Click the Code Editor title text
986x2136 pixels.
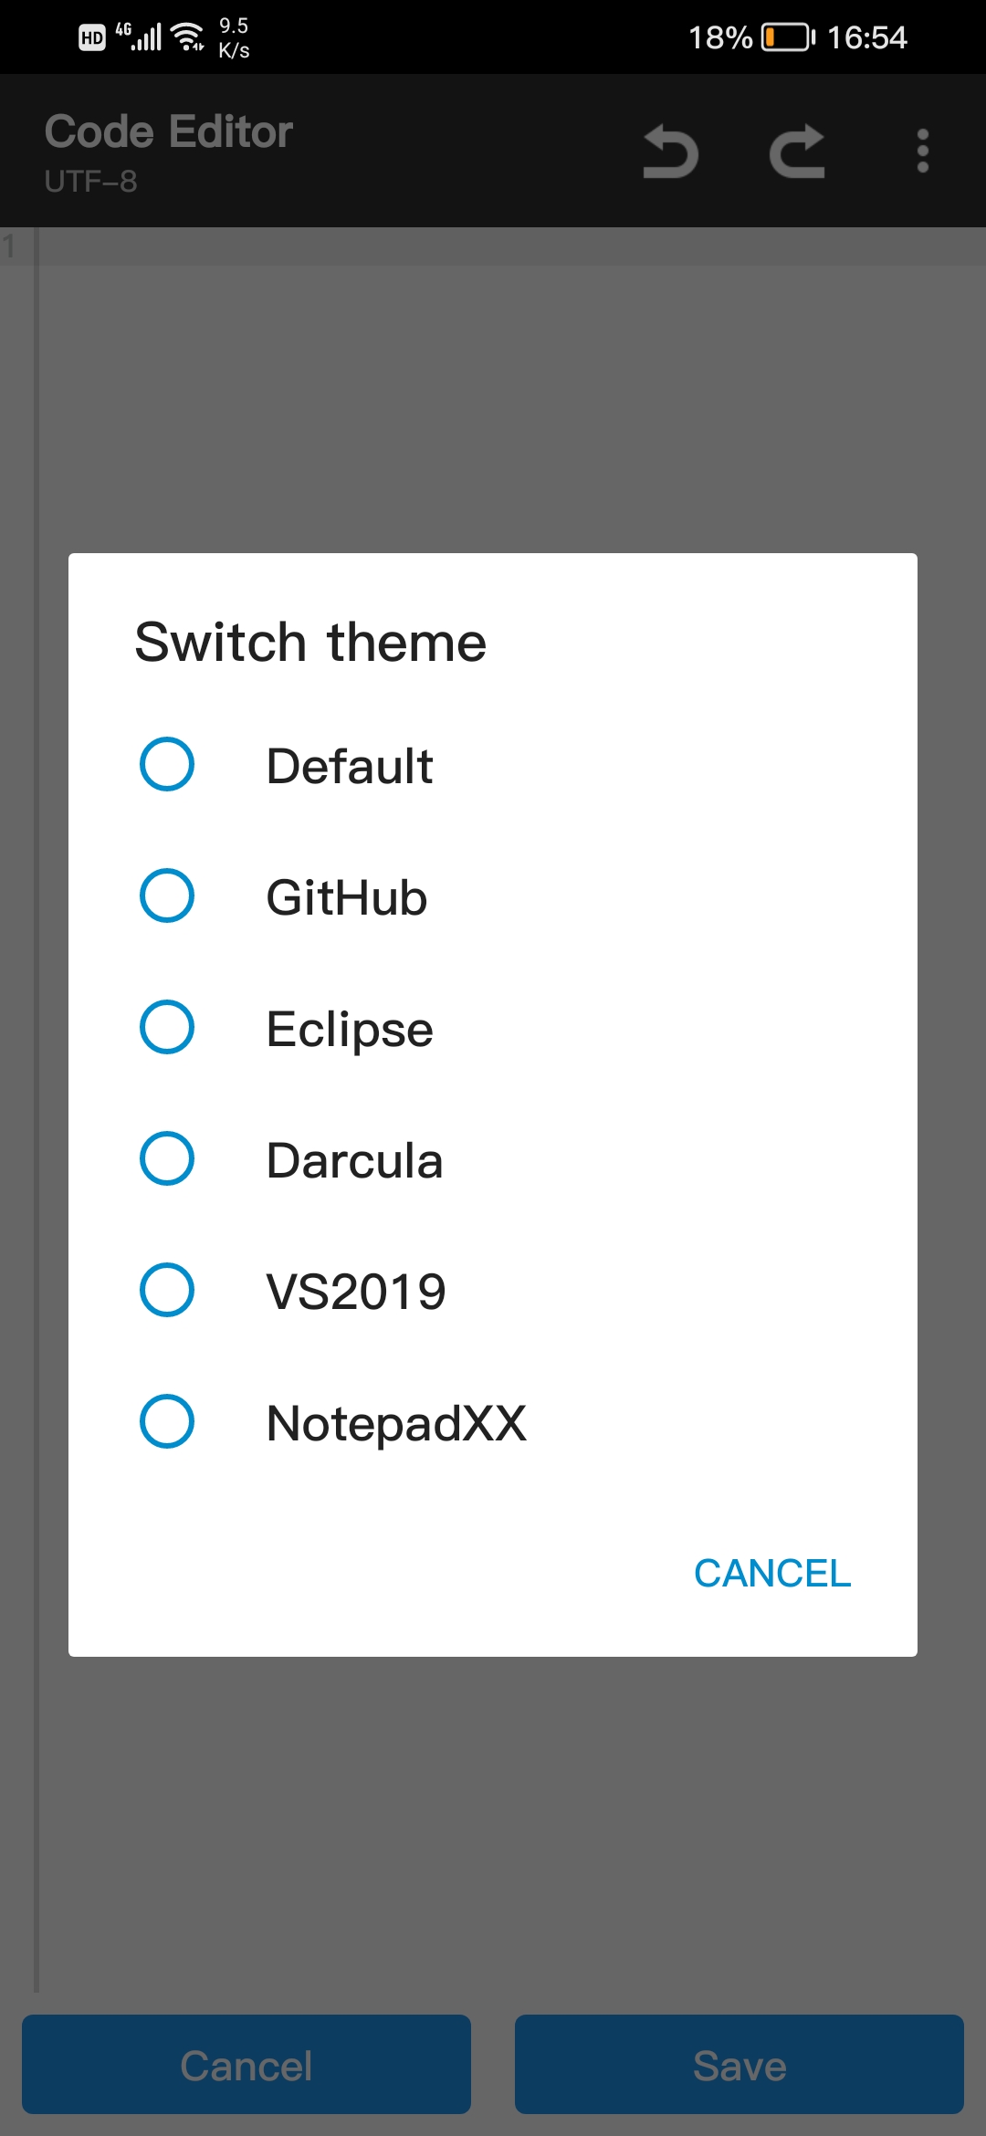coord(168,131)
